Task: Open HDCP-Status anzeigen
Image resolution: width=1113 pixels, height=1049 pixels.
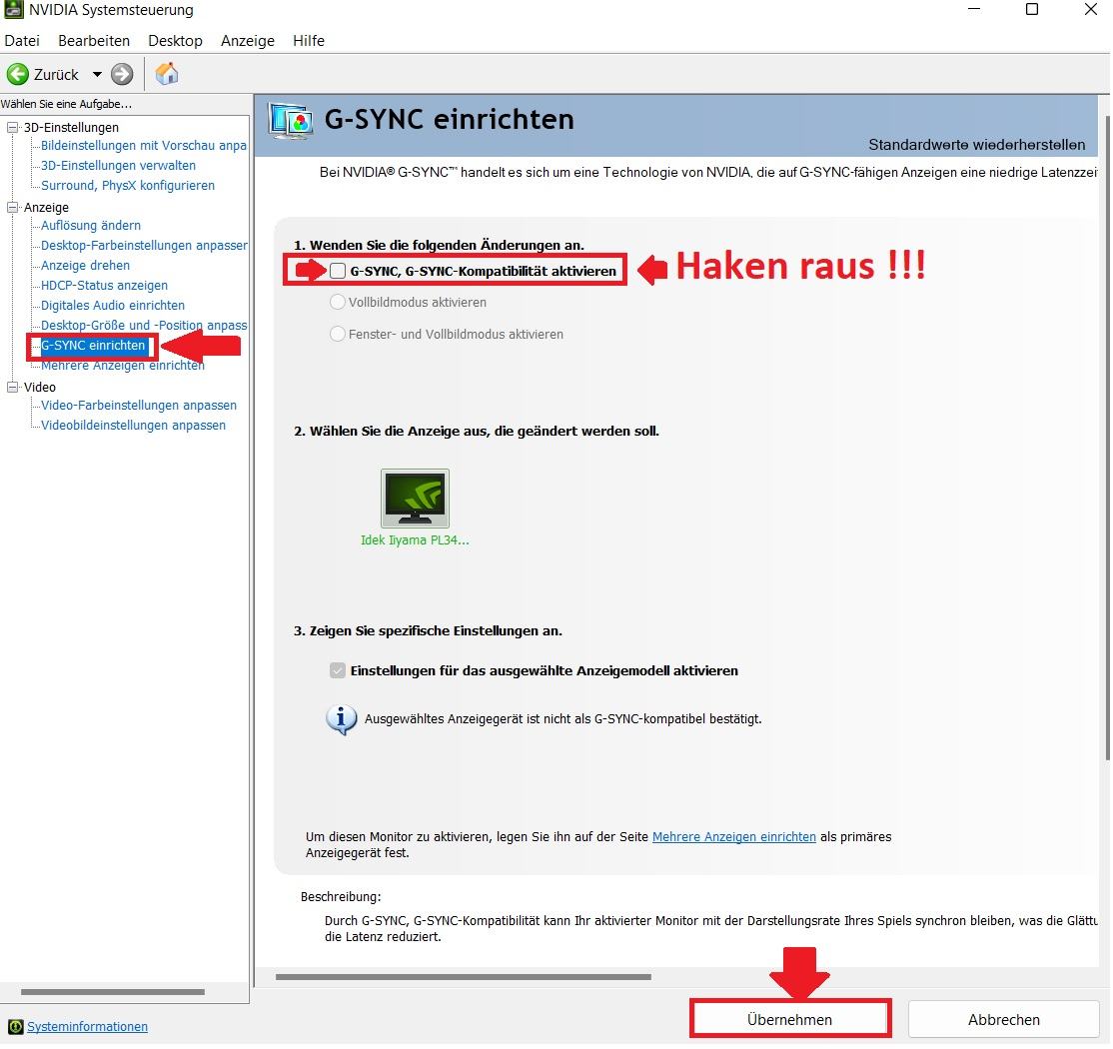Action: pyautogui.click(x=104, y=285)
